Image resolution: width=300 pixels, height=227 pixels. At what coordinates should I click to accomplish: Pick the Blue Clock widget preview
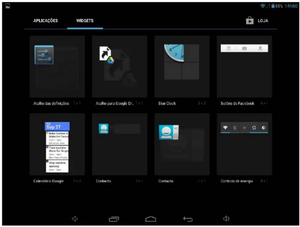click(x=182, y=62)
